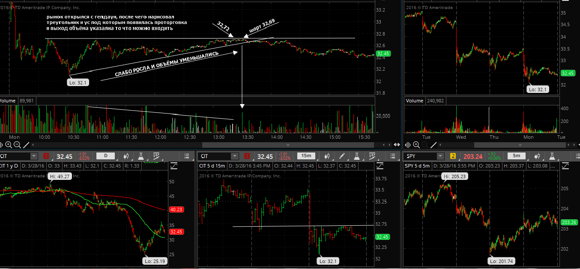Open list menu icon in CIT 15m panel

pos(393,156)
